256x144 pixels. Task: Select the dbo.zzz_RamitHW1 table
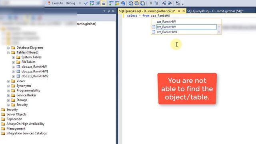35,71
